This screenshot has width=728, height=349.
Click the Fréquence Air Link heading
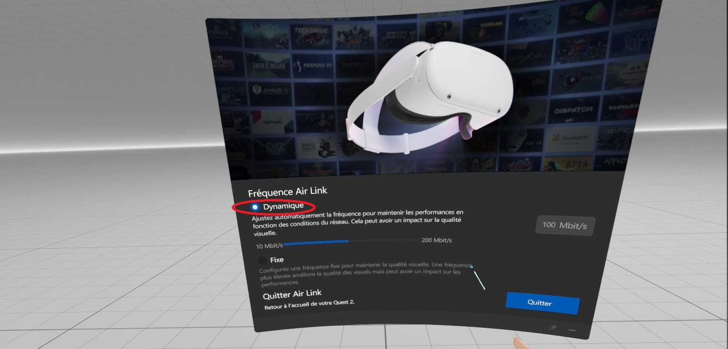tap(288, 192)
